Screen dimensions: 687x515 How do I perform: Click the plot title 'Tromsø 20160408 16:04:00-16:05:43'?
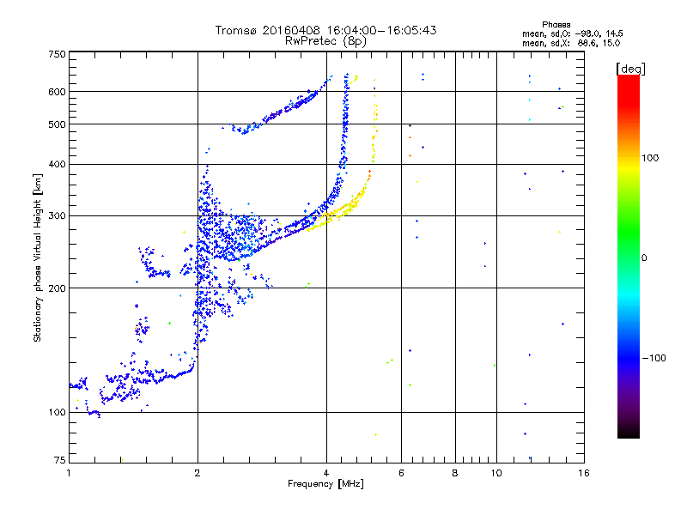[325, 30]
